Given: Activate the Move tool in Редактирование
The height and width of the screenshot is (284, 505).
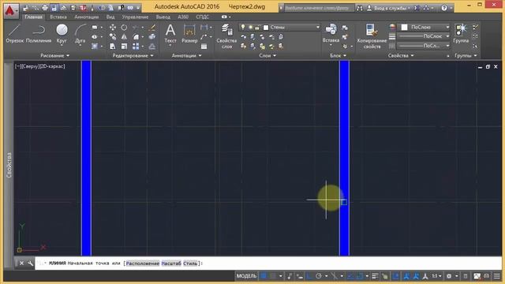Looking at the screenshot, I should pos(112,28).
